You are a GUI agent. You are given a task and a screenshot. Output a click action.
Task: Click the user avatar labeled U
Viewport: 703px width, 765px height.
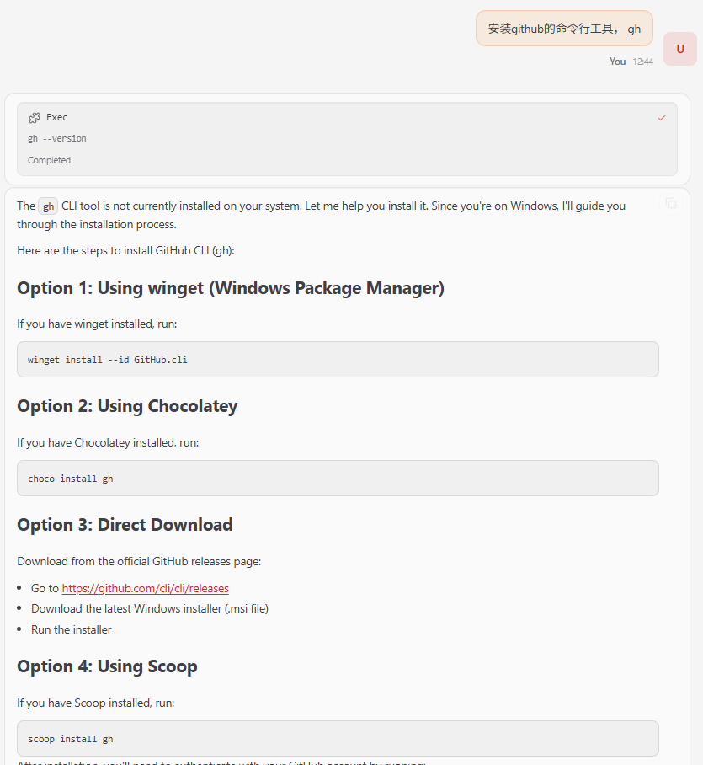point(679,49)
